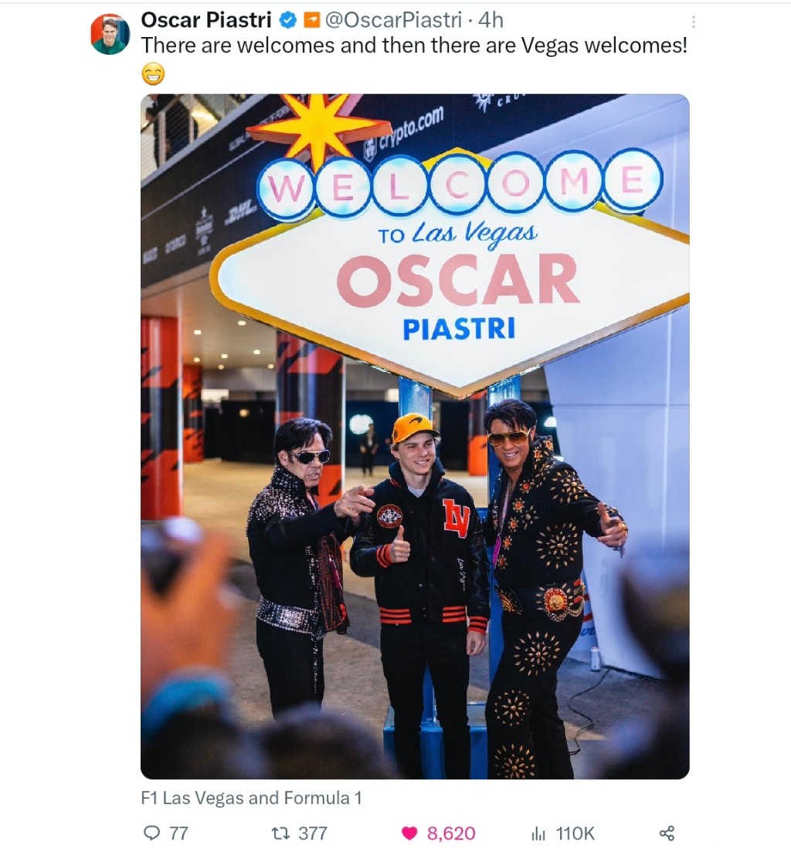Open the Las Vegas welcome photo

415,437
